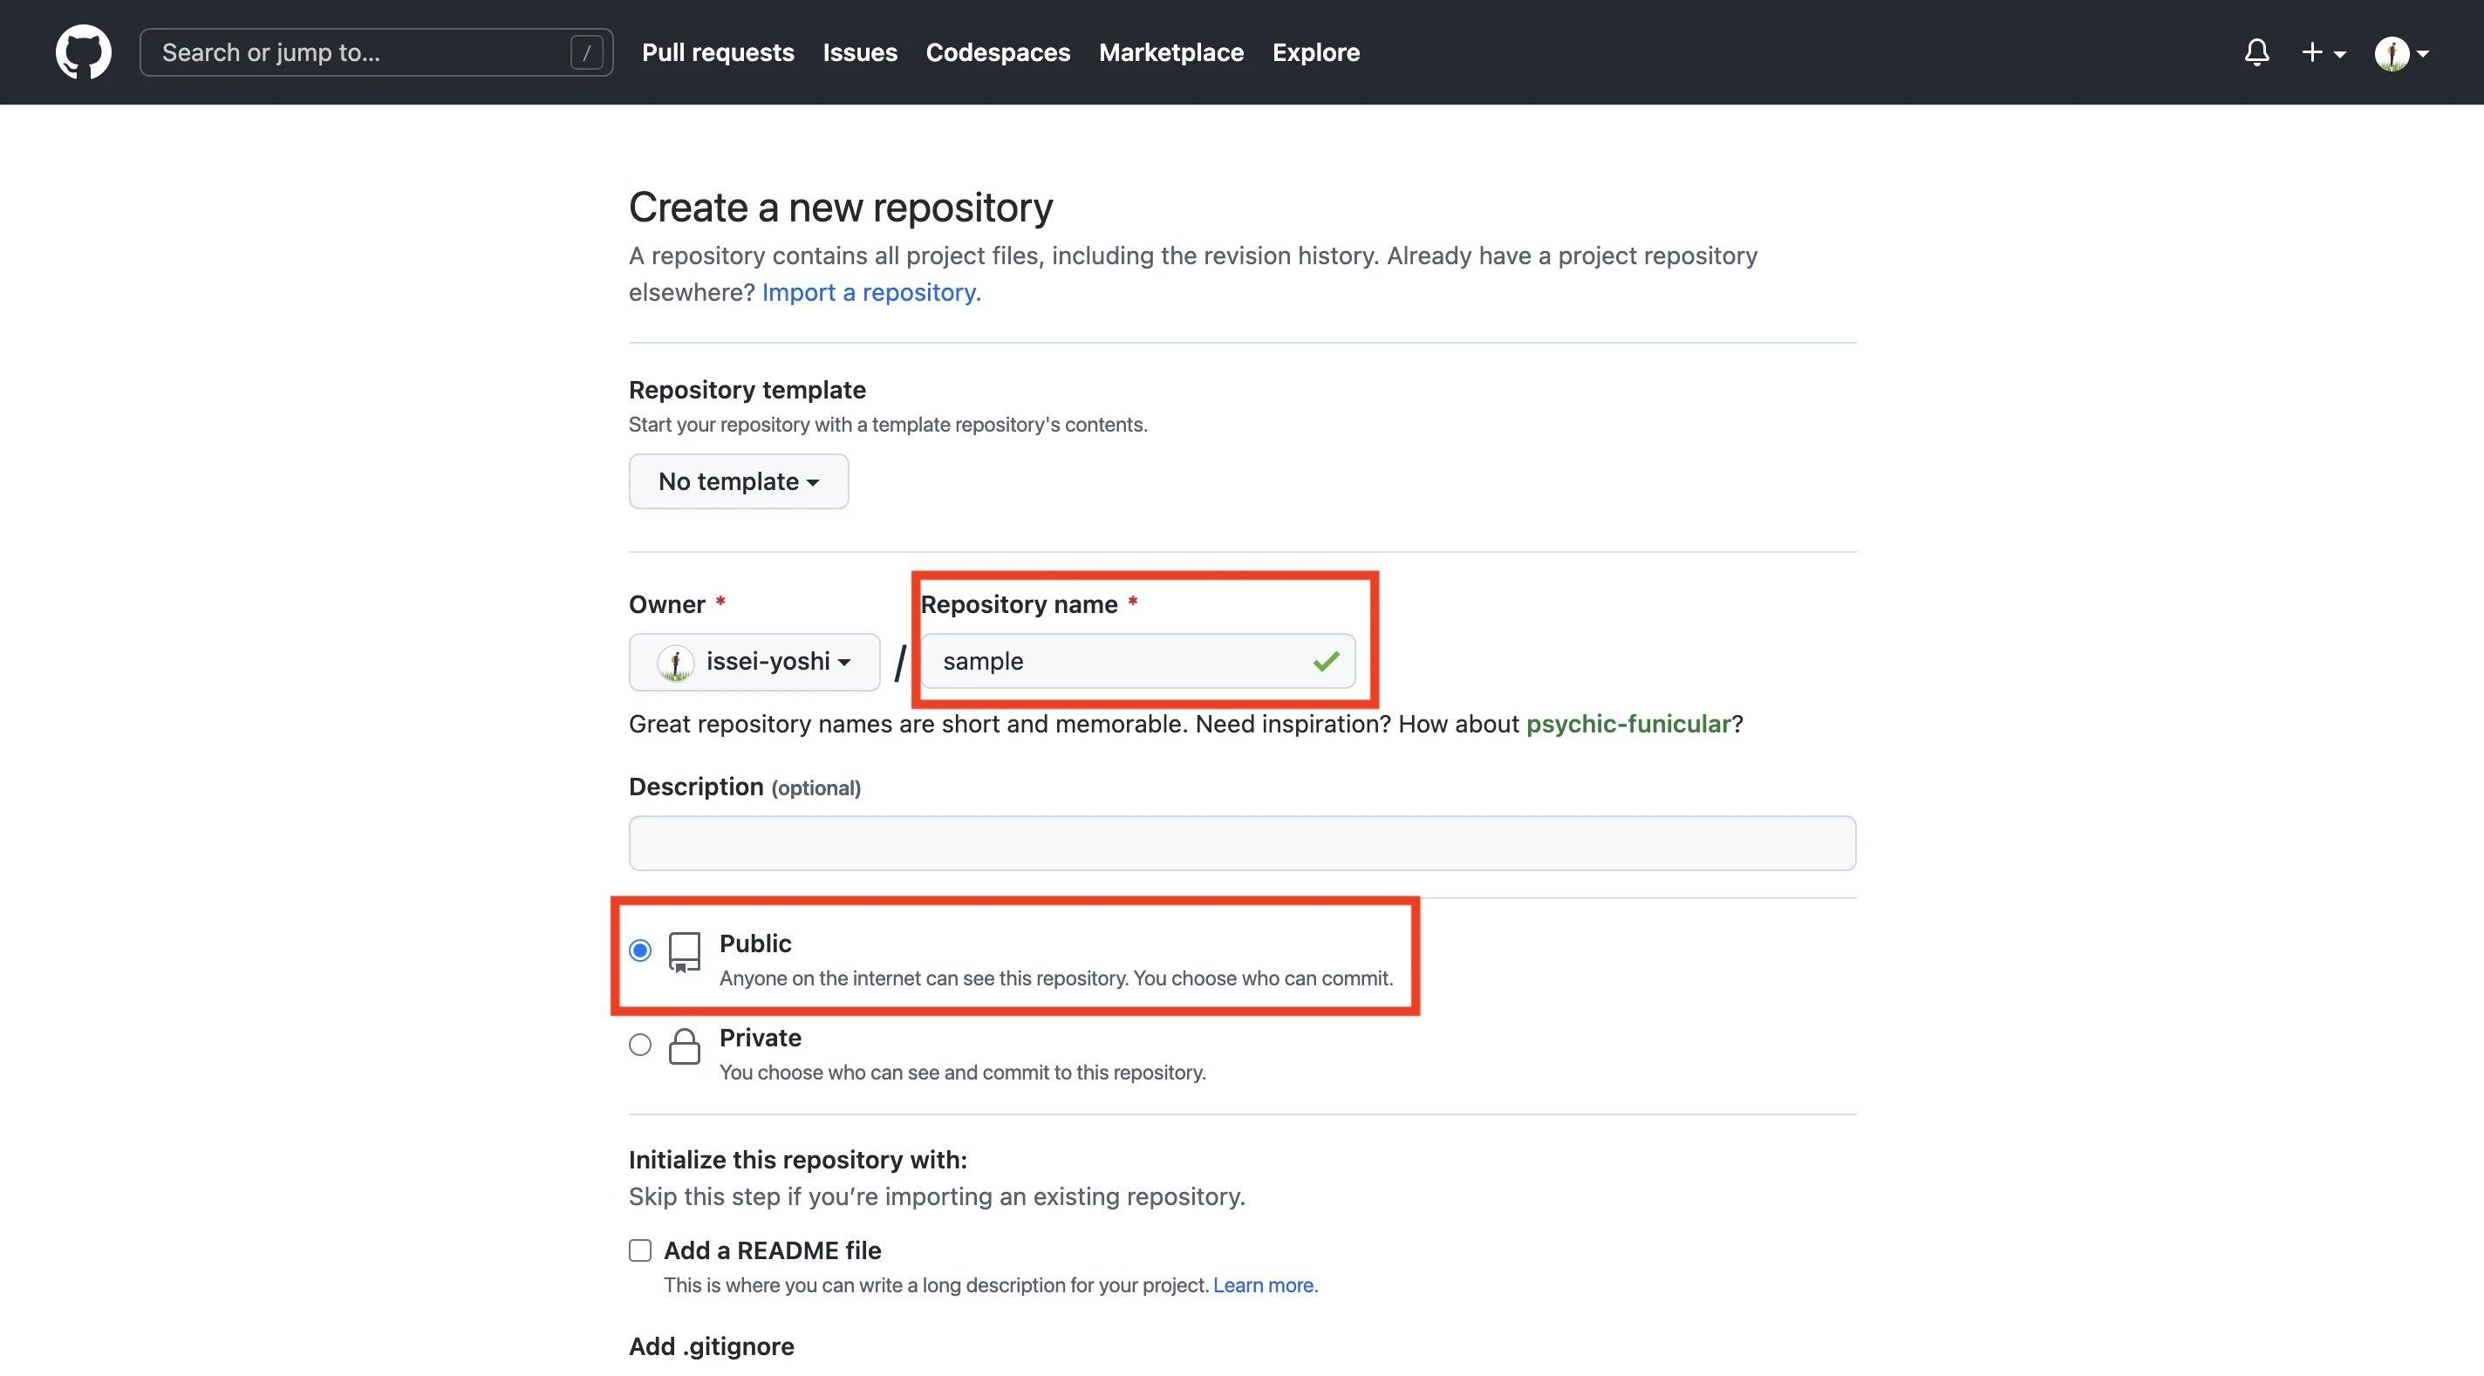
Task: Click the Private lock icon
Action: click(x=684, y=1046)
